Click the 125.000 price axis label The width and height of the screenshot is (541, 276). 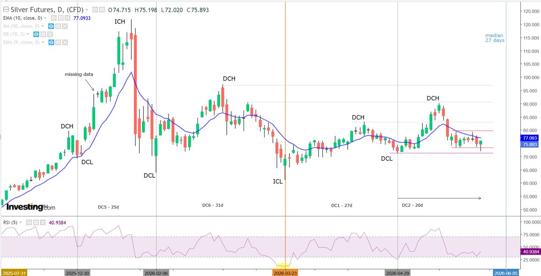531,11
